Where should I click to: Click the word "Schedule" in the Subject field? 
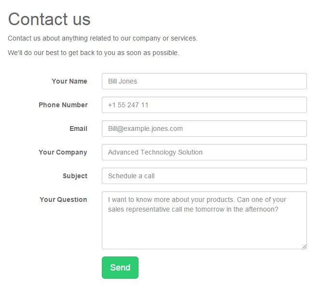[x=122, y=176]
